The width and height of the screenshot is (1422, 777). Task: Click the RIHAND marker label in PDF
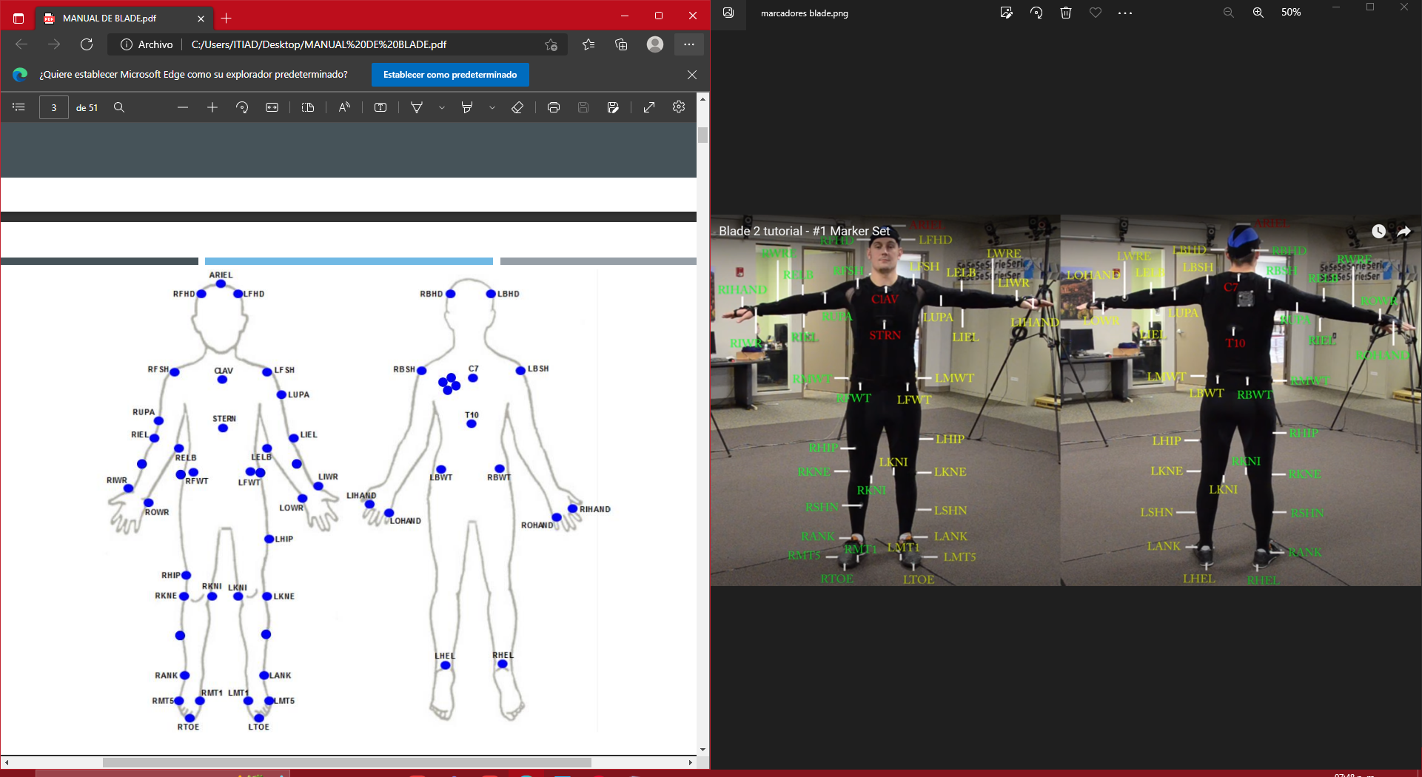(x=595, y=509)
